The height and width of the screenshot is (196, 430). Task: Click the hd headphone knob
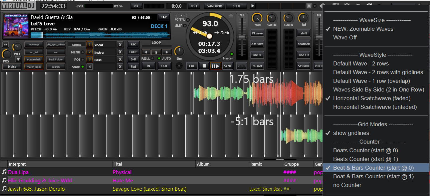pos(303,18)
